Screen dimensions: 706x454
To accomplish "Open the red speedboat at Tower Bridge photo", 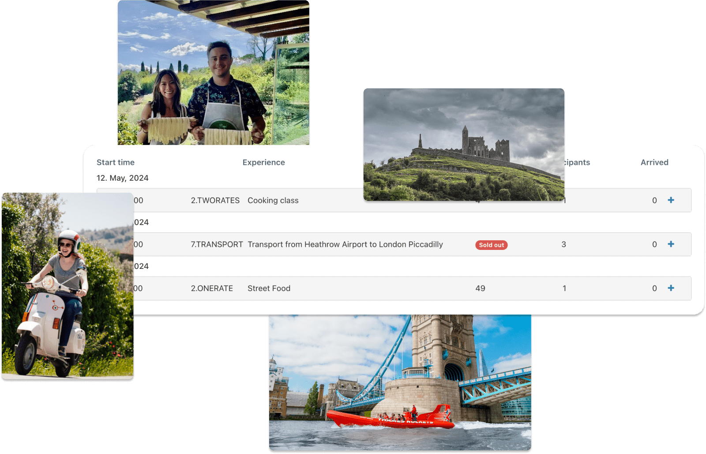I will click(x=400, y=383).
